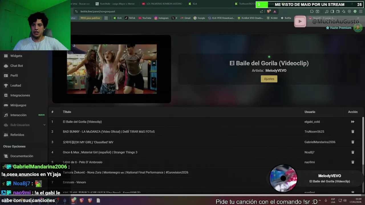
Task: Click the spinning vinyl disc overlay
Action: coord(283,179)
